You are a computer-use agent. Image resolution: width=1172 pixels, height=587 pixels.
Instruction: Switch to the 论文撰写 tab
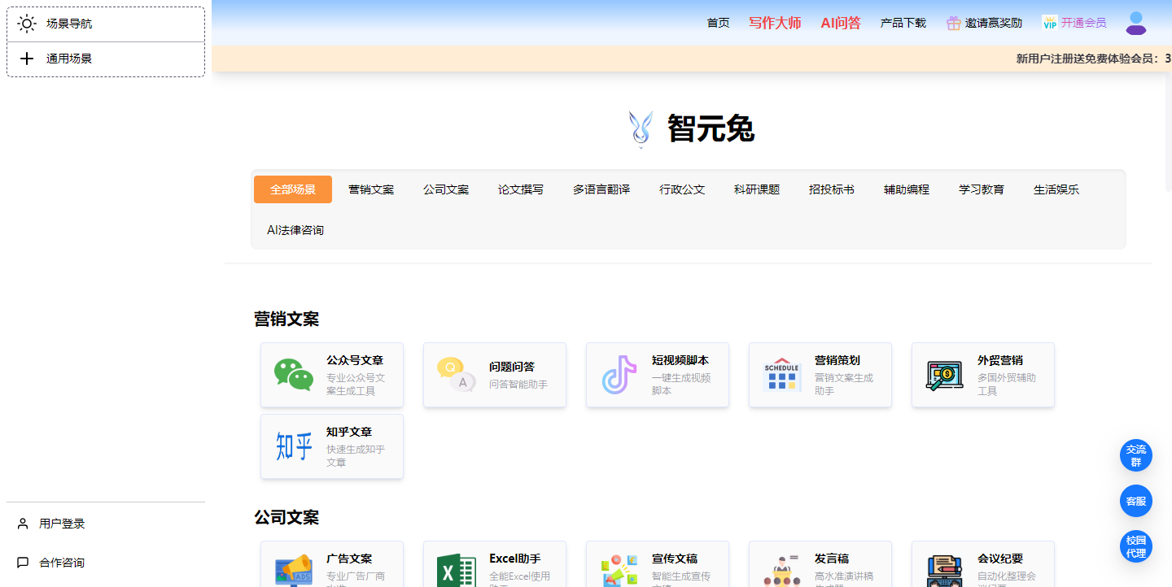[521, 189]
